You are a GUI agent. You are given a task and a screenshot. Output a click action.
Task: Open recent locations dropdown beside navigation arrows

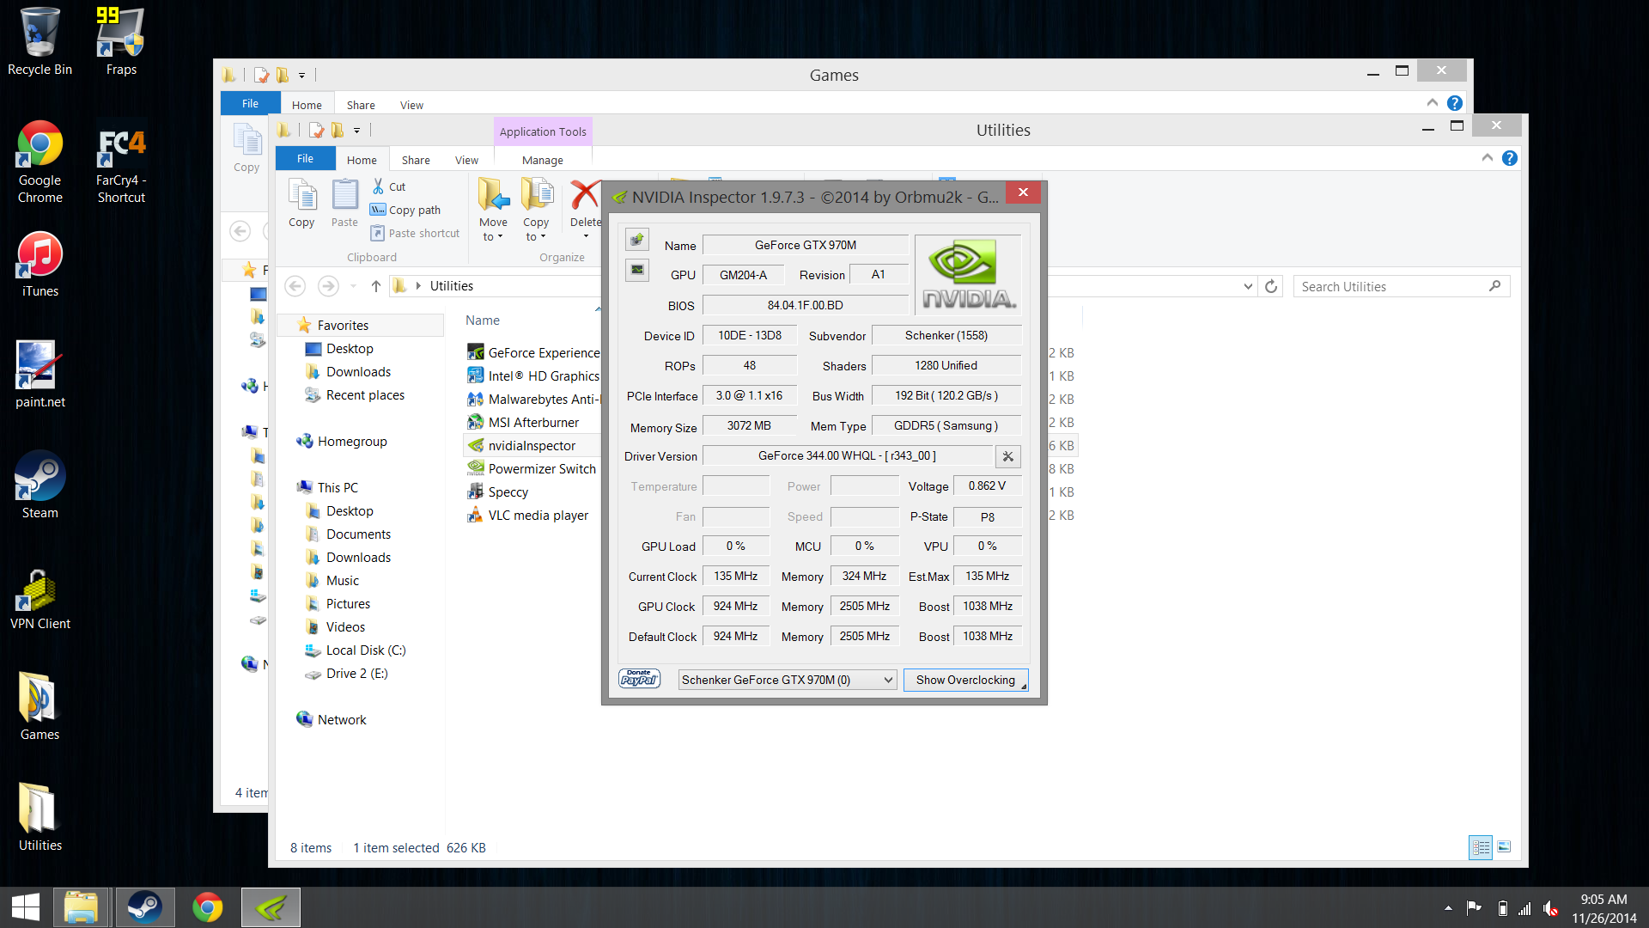[x=353, y=286]
